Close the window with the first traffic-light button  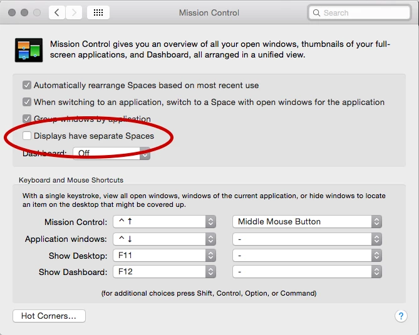[12, 12]
